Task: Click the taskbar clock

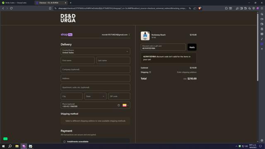Action: tap(253, 146)
